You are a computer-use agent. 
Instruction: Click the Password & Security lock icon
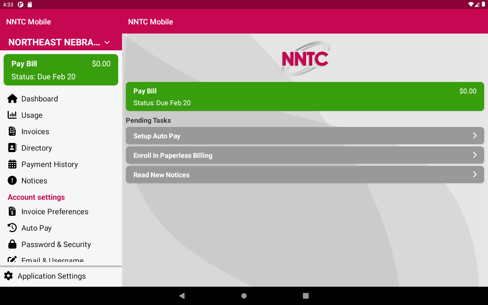point(12,244)
